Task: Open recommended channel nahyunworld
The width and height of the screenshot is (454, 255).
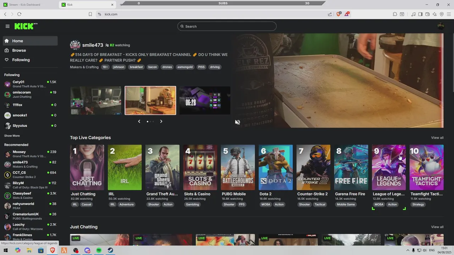Action: (31, 206)
